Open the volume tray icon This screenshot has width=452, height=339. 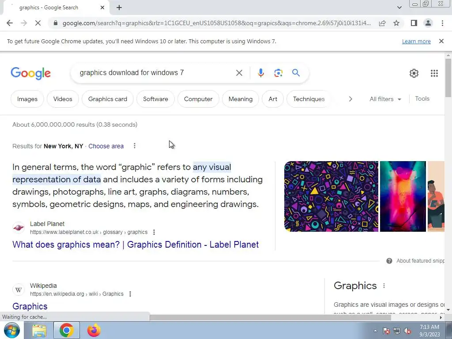(x=407, y=331)
